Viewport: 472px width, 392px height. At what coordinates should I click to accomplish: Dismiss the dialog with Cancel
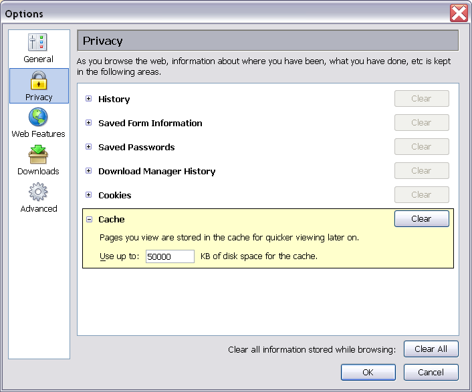[x=431, y=372]
